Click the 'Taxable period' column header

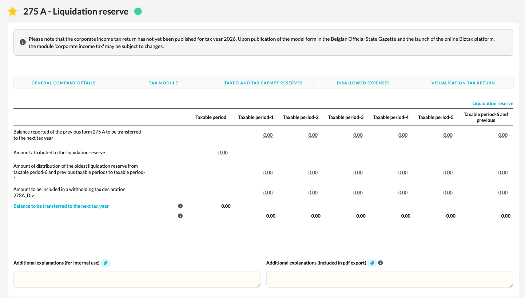(211, 117)
